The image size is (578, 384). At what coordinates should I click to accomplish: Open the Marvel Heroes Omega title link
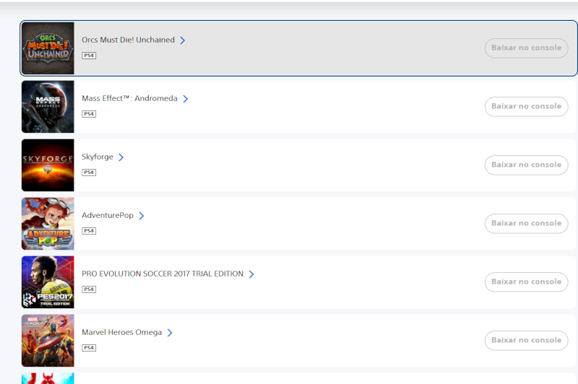point(121,333)
